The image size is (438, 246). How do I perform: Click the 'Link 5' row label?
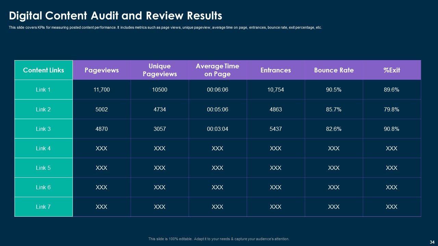(43, 168)
